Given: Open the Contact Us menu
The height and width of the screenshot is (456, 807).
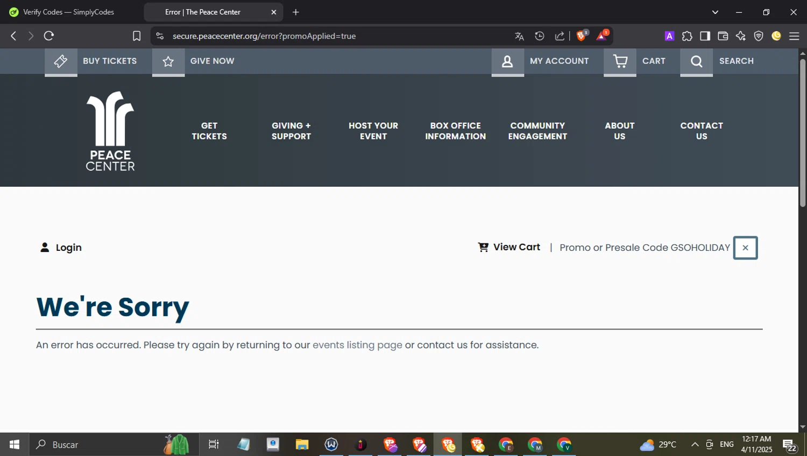Looking at the screenshot, I should 702,131.
